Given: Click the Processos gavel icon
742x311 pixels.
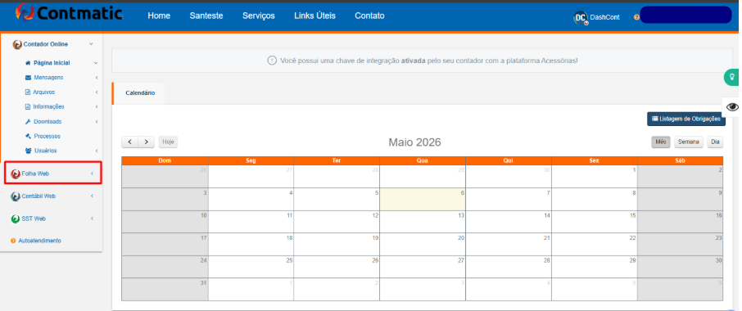Looking at the screenshot, I should pos(28,136).
